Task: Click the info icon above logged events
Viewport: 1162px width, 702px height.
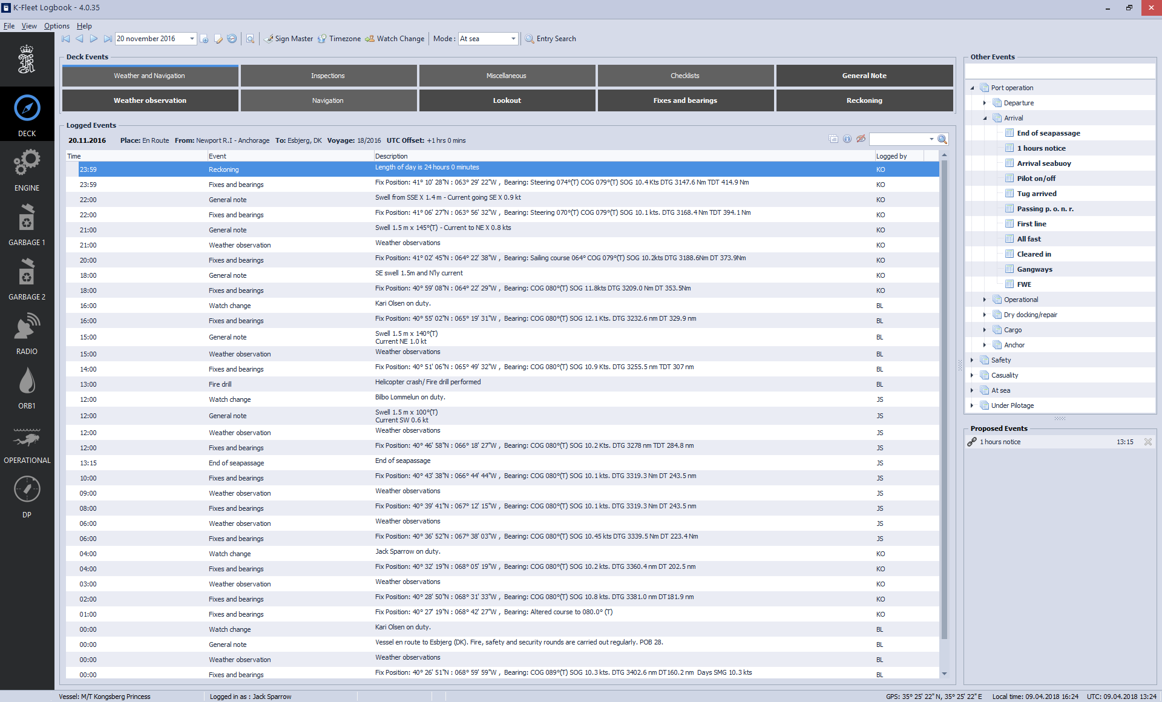Action: point(847,139)
